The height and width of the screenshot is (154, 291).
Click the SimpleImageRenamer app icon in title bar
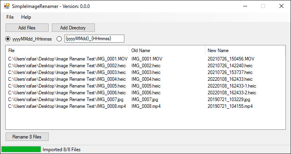click(7, 6)
